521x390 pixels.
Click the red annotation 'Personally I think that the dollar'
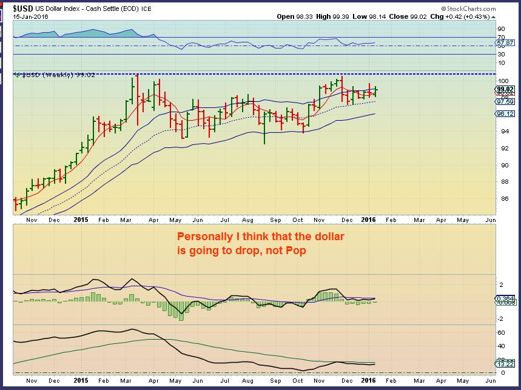(x=261, y=237)
